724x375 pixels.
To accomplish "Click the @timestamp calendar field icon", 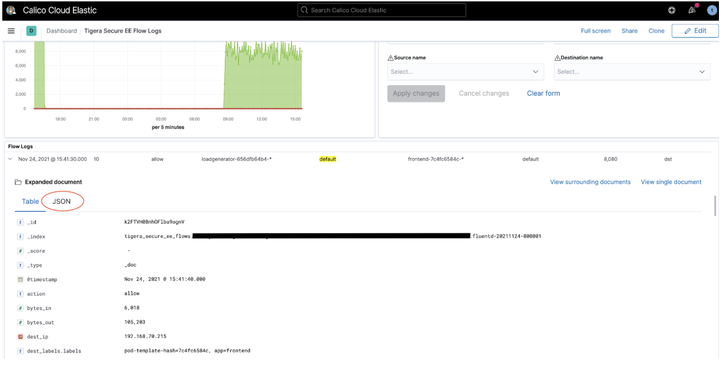I will (x=20, y=280).
